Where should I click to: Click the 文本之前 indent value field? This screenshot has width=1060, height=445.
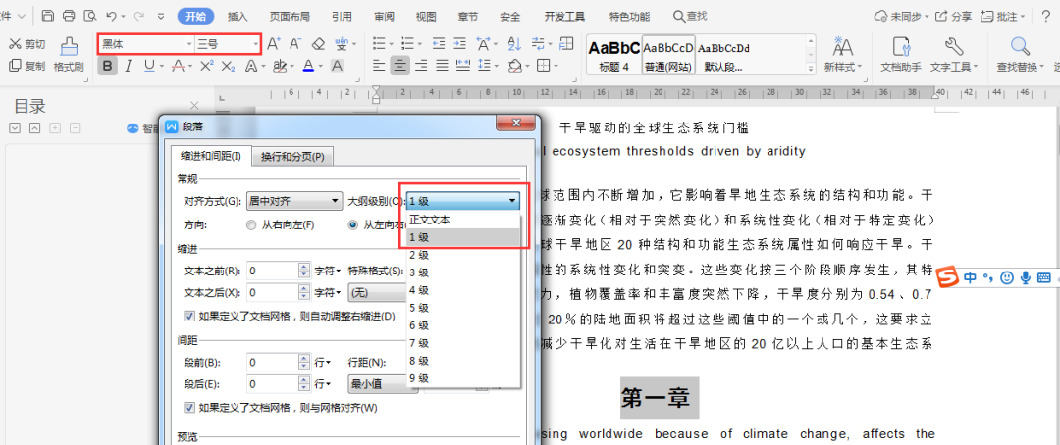pyautogui.click(x=273, y=270)
